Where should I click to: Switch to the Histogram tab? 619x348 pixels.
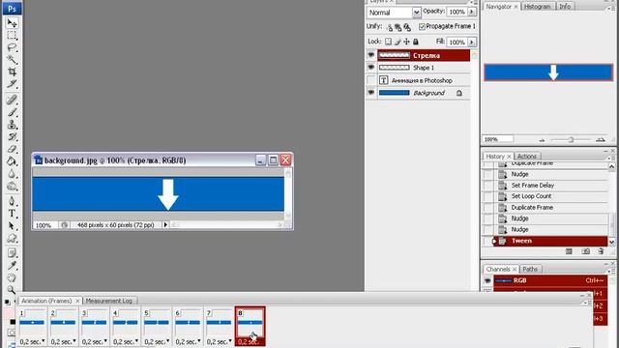538,7
